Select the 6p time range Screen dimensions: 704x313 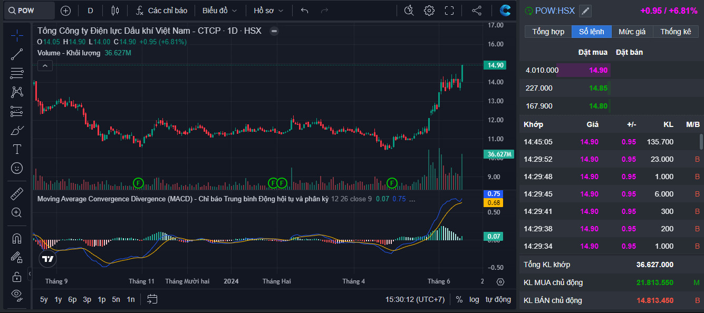click(x=72, y=299)
